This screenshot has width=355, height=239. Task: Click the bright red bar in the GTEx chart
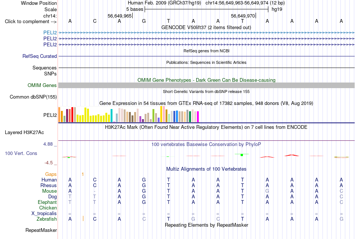coord(72,115)
